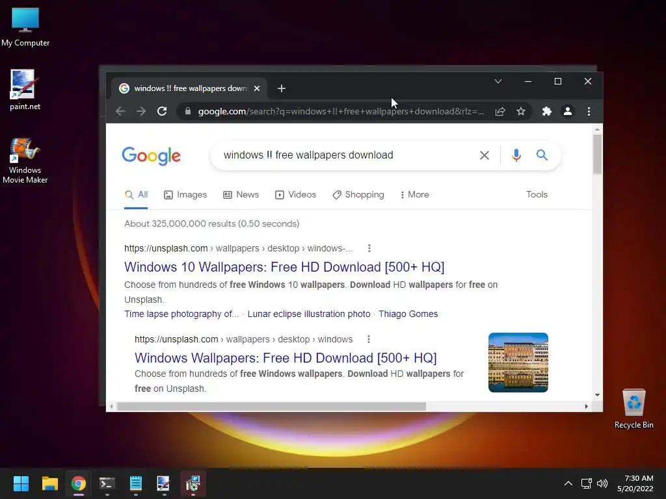Click the blue search magnifier button

point(542,155)
